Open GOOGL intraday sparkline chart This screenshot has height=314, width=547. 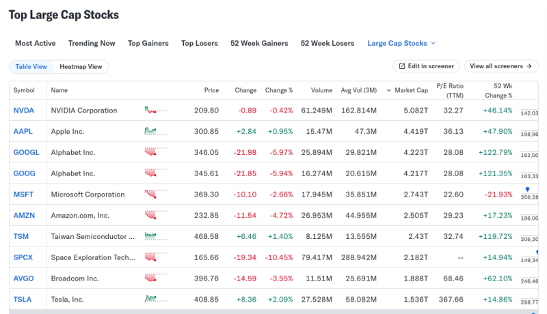(x=156, y=152)
